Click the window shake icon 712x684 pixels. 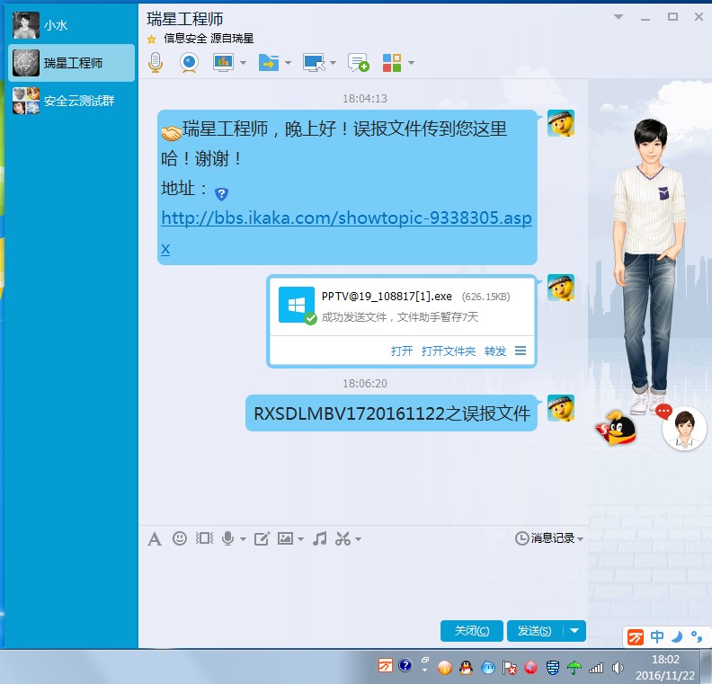click(204, 538)
